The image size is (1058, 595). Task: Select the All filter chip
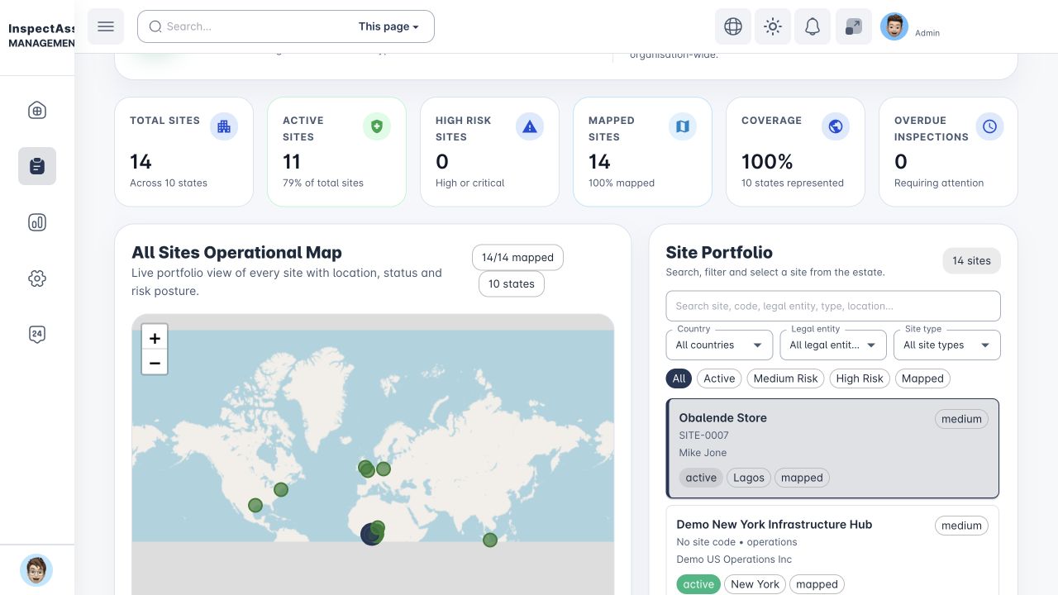pyautogui.click(x=679, y=378)
